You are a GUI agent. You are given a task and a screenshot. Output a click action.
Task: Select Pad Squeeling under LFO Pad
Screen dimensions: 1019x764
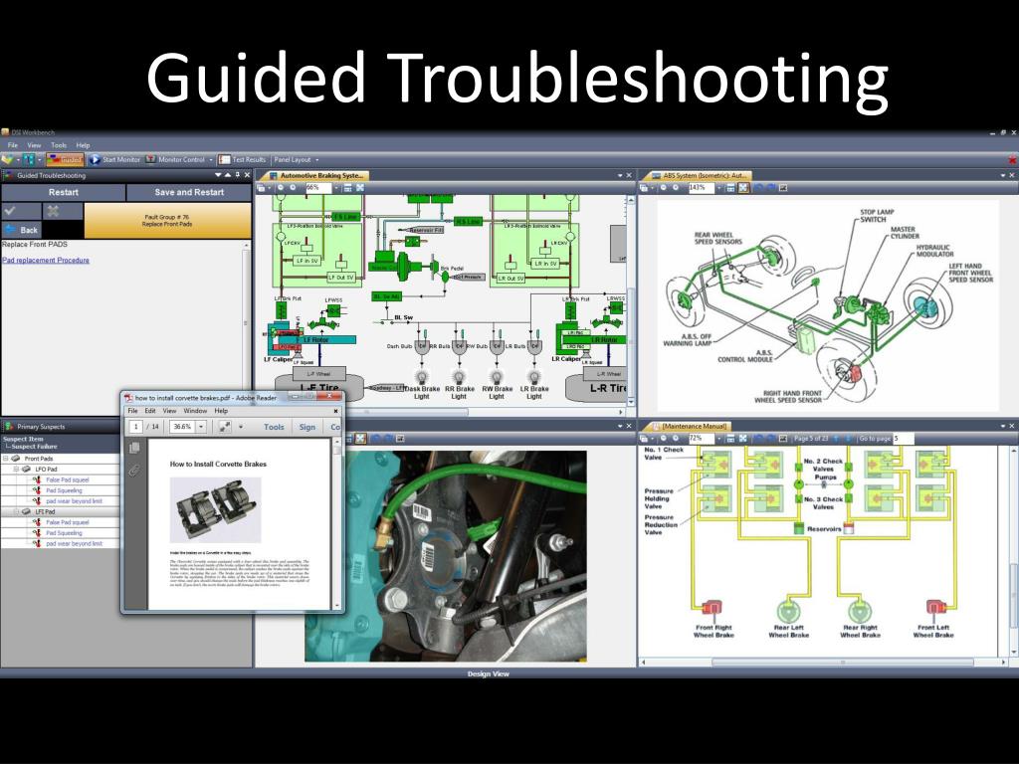coord(64,490)
